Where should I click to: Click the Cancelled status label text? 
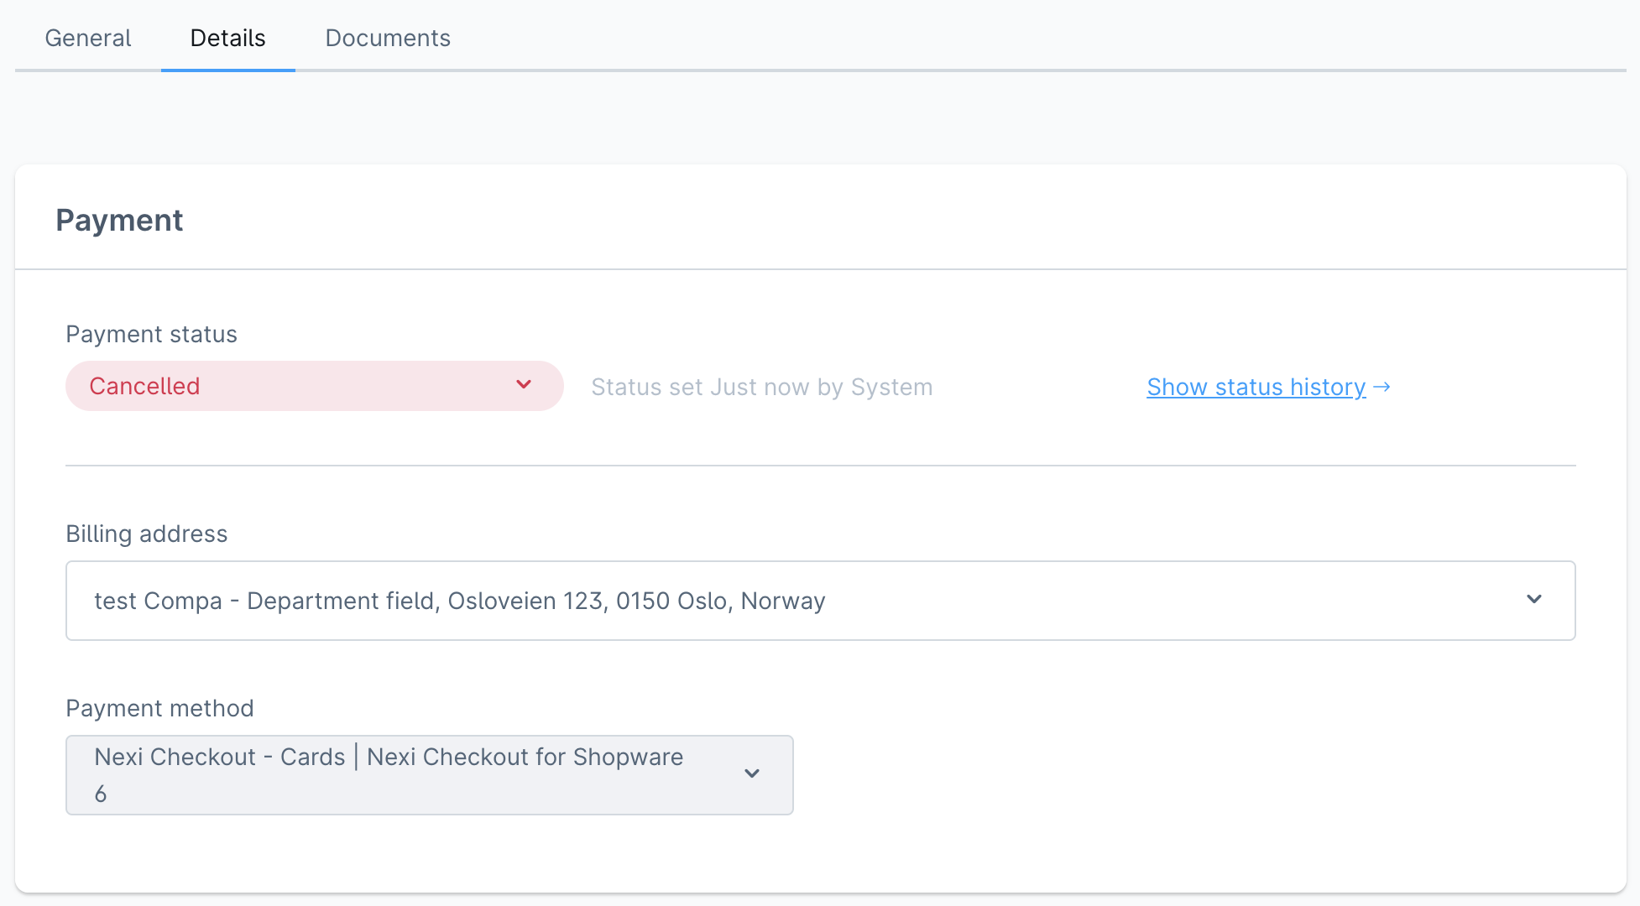[144, 386]
